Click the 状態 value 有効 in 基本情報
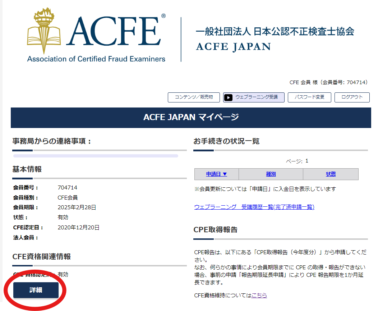The height and width of the screenshot is (311, 378). [63, 218]
